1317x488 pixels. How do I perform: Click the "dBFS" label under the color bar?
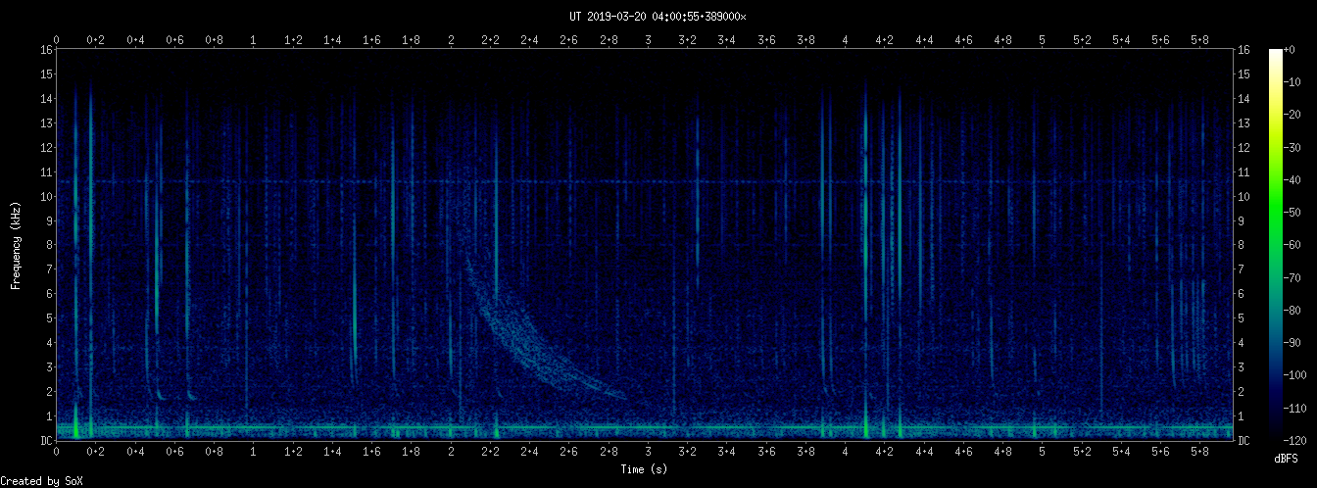1286,459
